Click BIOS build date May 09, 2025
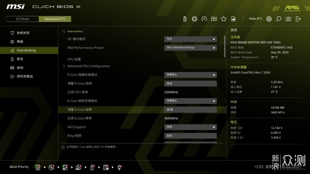Viewport: 310px width, 174px height. click(279, 52)
